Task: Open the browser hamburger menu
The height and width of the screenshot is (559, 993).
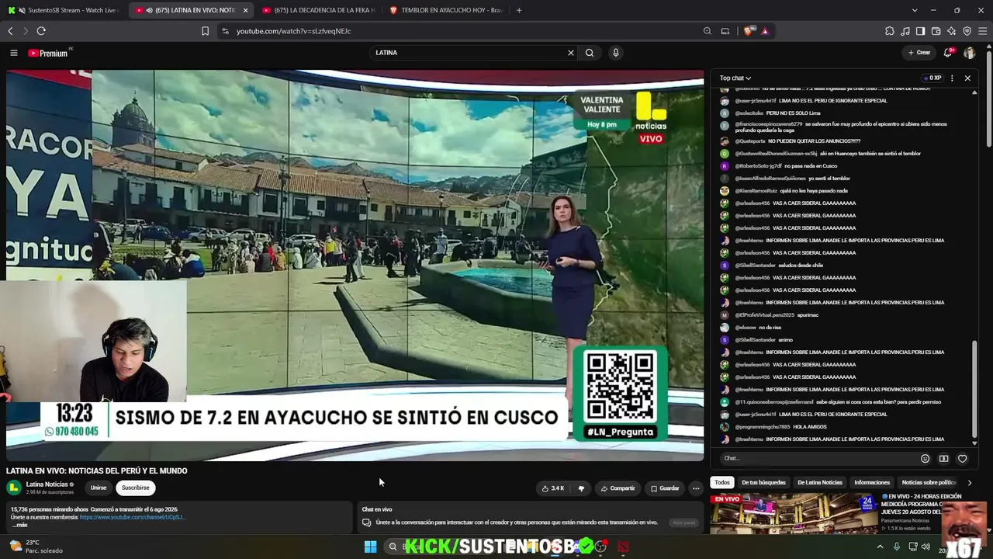Action: coord(982,31)
